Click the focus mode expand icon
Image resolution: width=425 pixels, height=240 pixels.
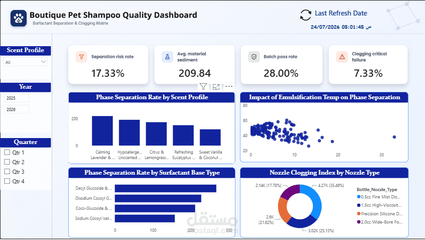click(216, 86)
